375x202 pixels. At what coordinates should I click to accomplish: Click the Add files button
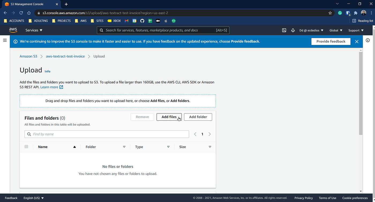pos(169,117)
